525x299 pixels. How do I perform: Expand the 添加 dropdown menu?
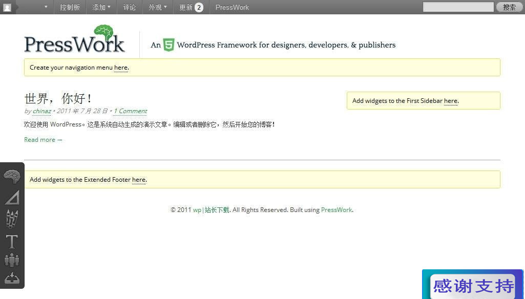pos(101,7)
